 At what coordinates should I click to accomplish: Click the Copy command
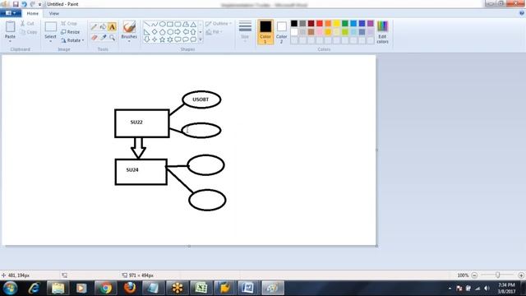pos(28,32)
